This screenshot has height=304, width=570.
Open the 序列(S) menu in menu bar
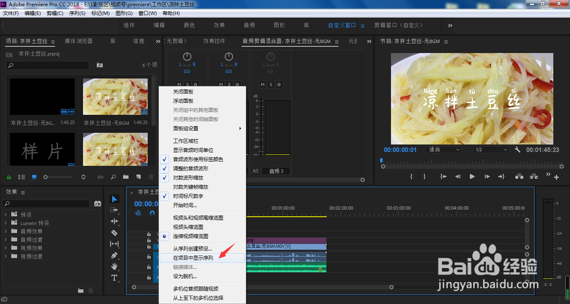[77, 13]
